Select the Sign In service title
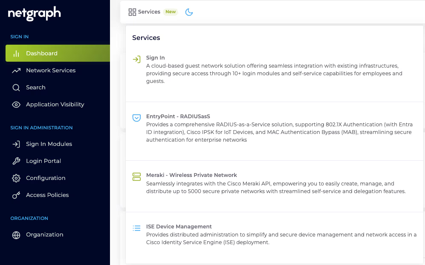 tap(155, 57)
